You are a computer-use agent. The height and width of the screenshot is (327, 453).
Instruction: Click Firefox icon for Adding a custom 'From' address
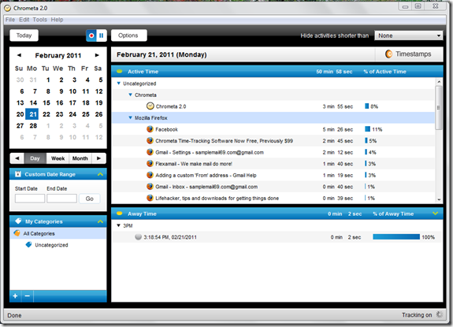coord(150,175)
